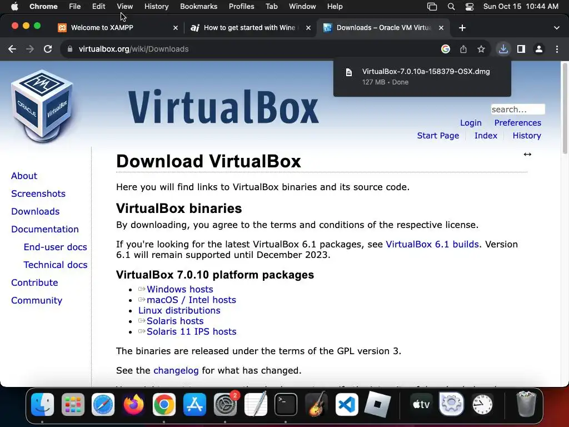Close the Wine tutorial tab

[x=308, y=28]
